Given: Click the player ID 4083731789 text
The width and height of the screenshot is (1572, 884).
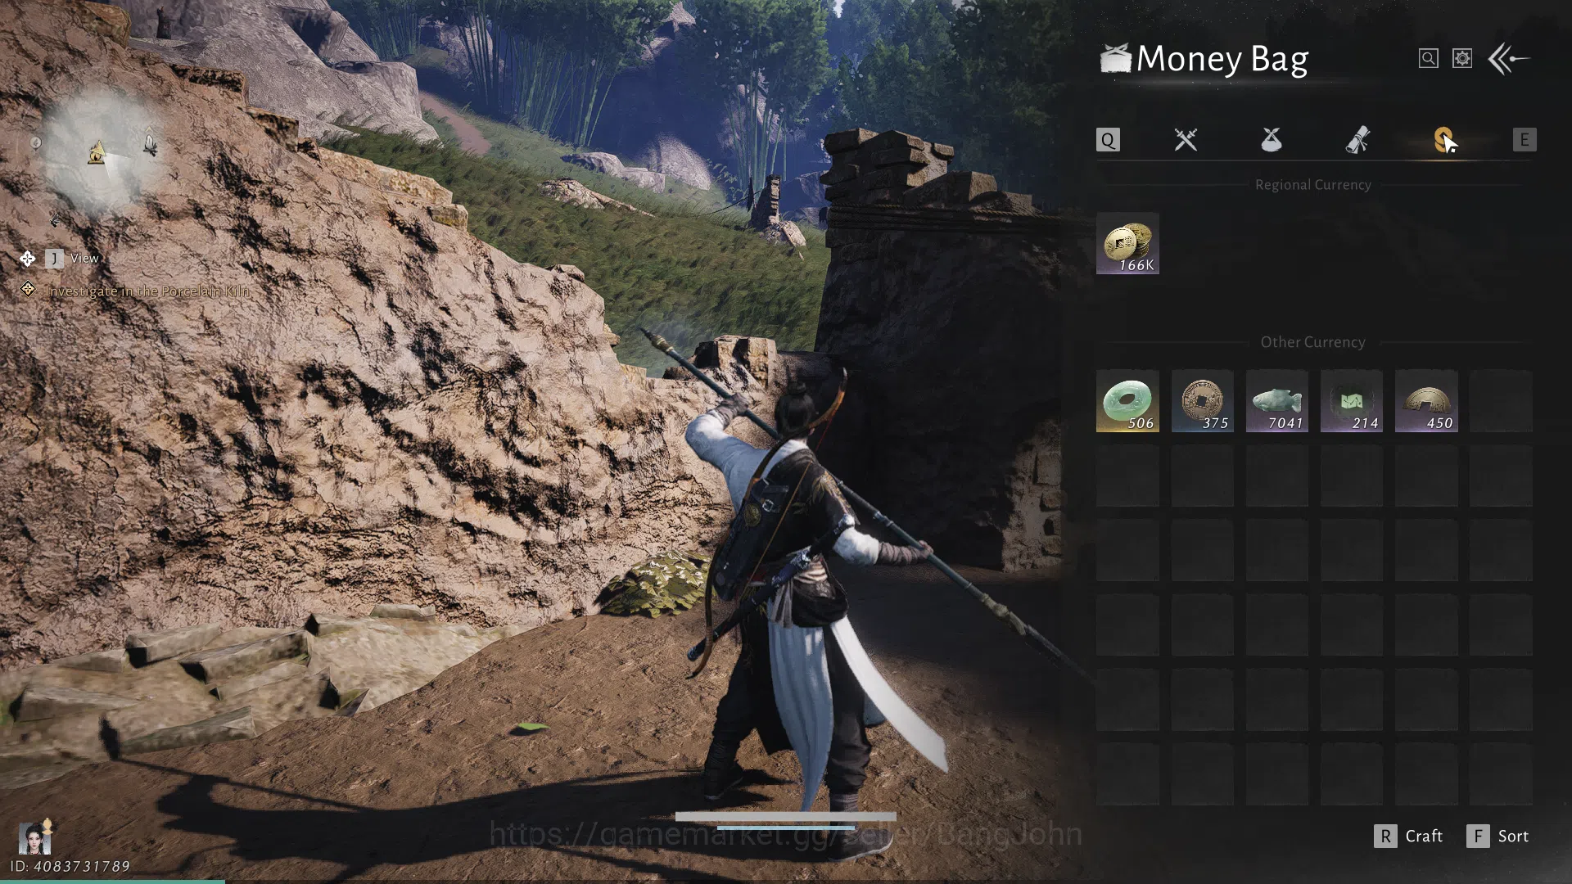Looking at the screenshot, I should point(70,866).
